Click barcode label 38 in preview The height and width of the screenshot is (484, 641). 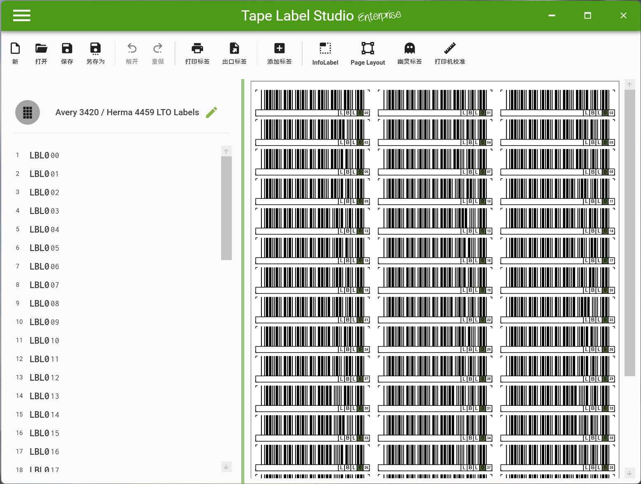(558, 458)
